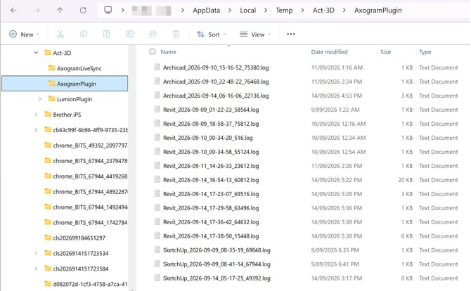Click the Copy icon in toolbar
Image resolution: width=471 pixels, height=291 pixels.
pyautogui.click(x=83, y=34)
